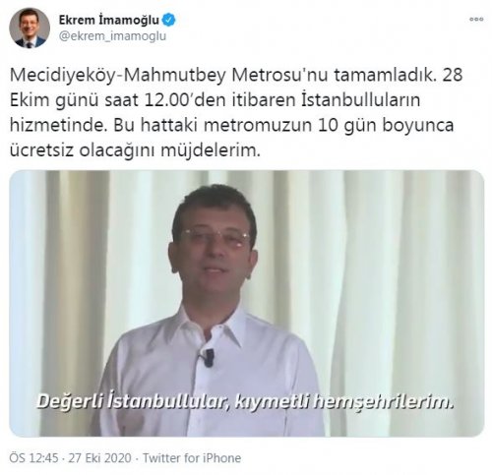492x475 pixels.
Task: Click the Ekrem İmamoğlu display name
Action: 109,21
